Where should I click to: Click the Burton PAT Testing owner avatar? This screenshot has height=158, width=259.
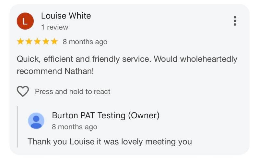coord(36,121)
